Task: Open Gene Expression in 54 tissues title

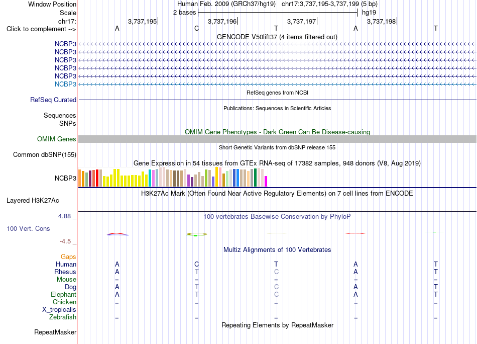Action: coord(277,163)
